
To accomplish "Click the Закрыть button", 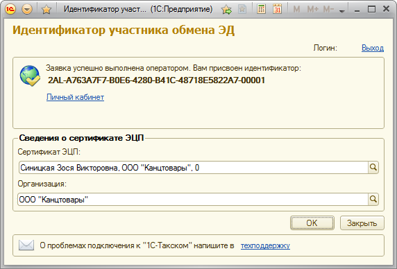I will pos(362,223).
